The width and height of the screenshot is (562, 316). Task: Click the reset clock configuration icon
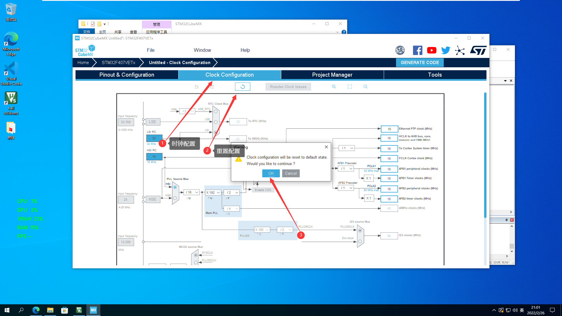click(242, 87)
